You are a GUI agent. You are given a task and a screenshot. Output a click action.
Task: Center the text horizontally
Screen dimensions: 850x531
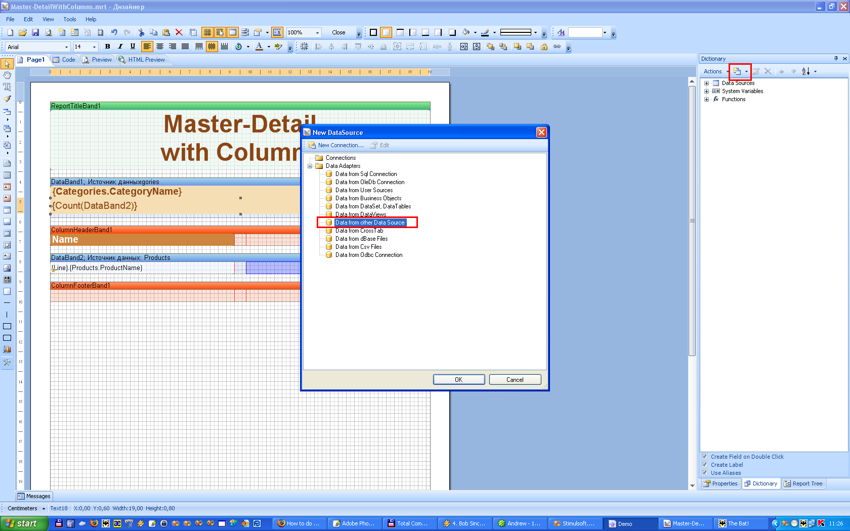tap(160, 47)
